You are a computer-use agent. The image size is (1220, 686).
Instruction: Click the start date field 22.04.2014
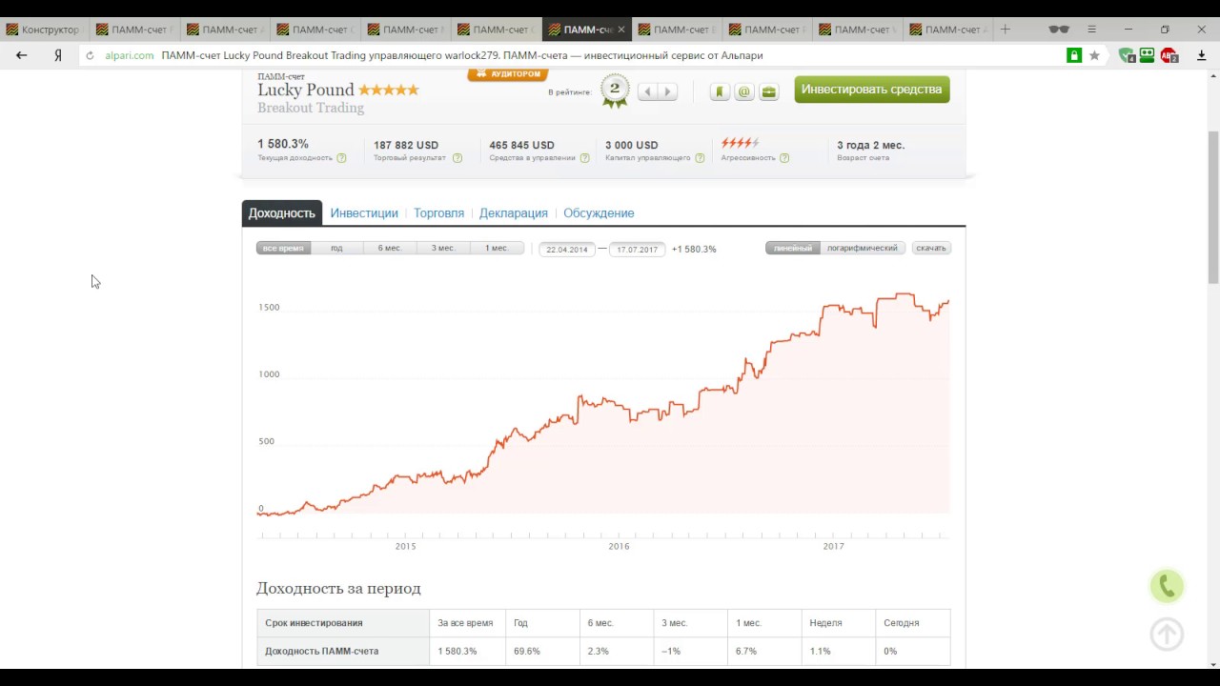pos(567,250)
